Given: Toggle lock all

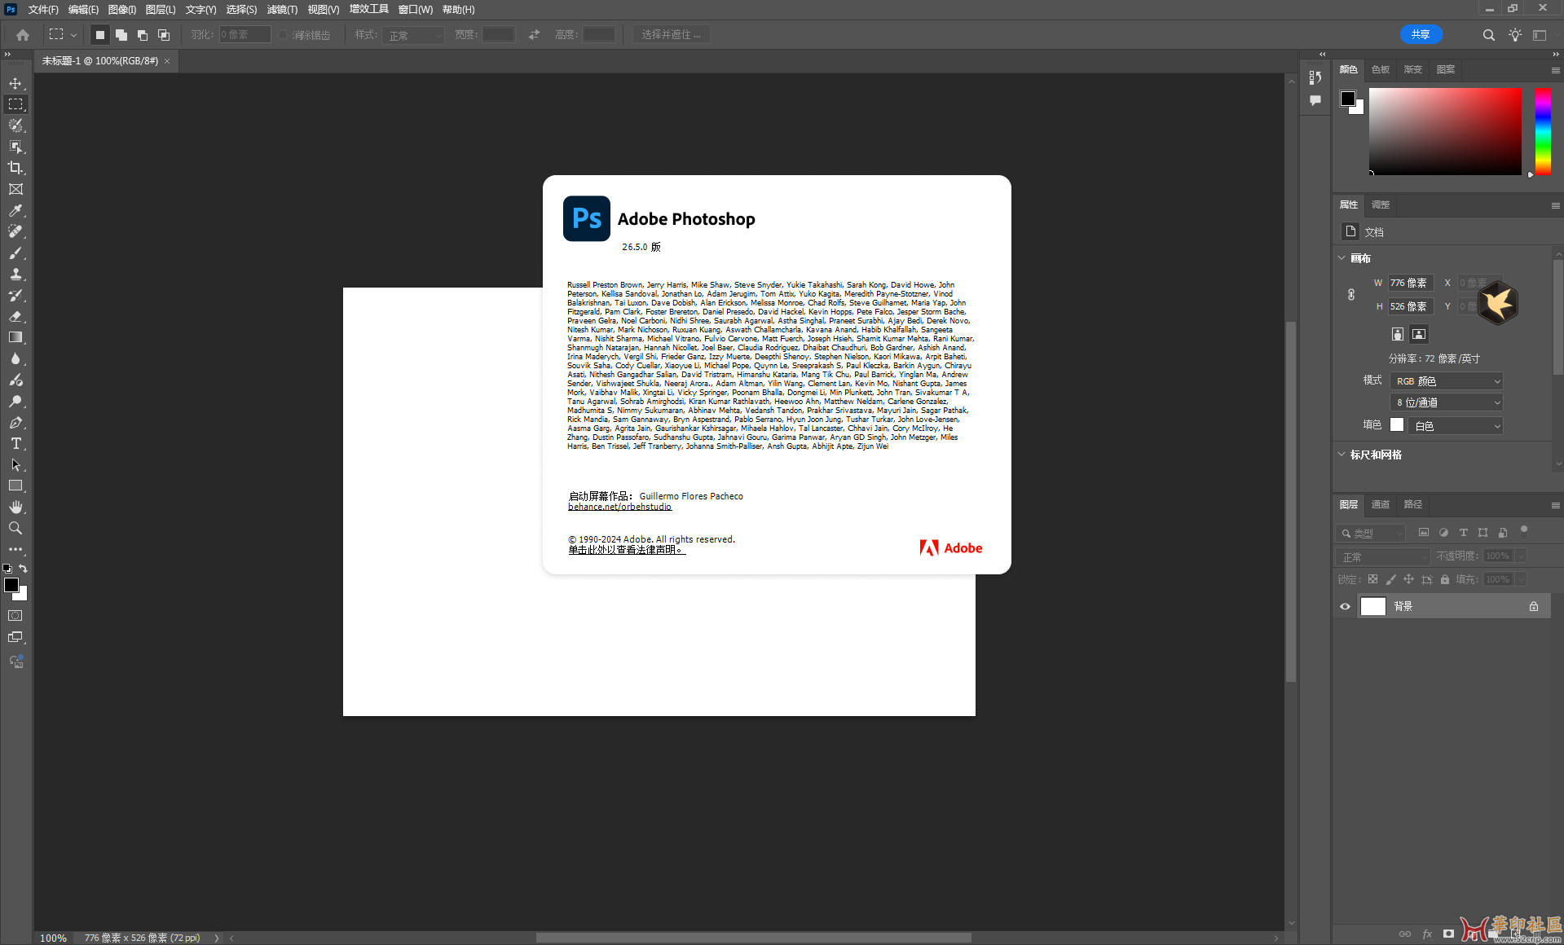Looking at the screenshot, I should [1444, 579].
